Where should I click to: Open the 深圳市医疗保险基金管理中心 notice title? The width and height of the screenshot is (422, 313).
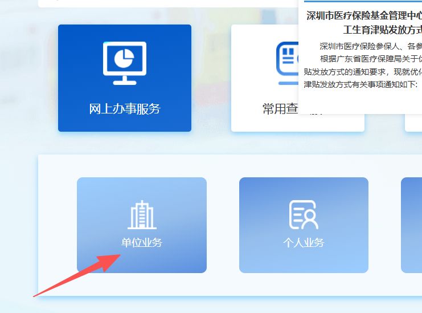point(364,15)
